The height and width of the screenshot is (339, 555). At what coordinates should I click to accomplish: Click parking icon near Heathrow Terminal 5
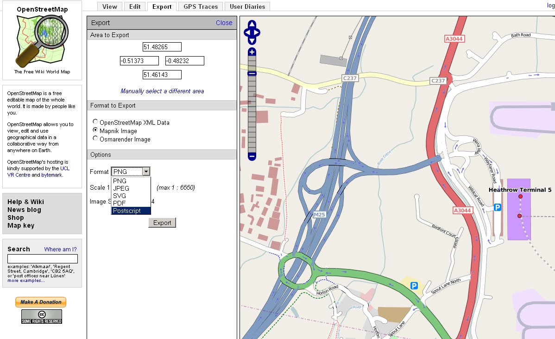(x=497, y=207)
